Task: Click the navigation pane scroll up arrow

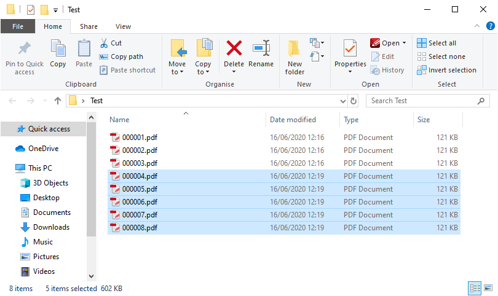Action: tap(92, 118)
